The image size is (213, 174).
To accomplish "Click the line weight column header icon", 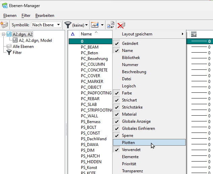I will pyautogui.click(x=194, y=34).
